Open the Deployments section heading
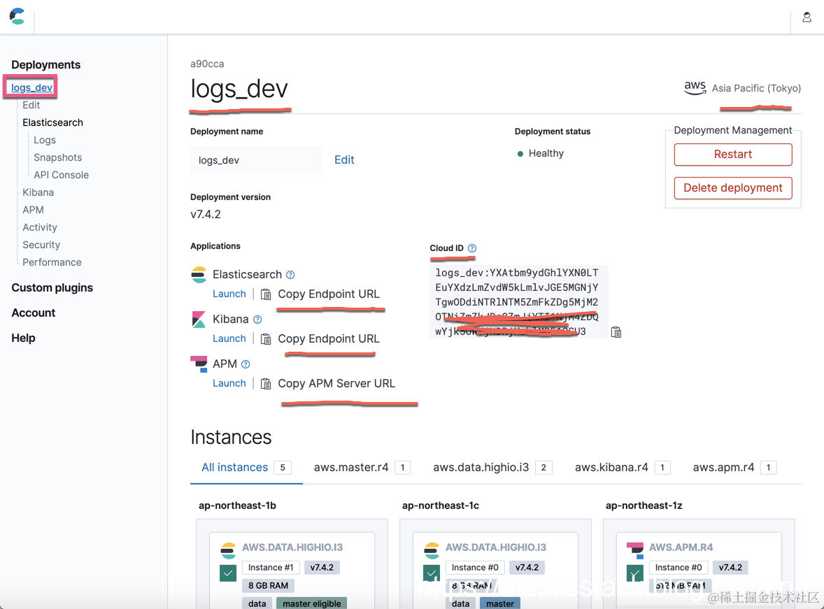The height and width of the screenshot is (609, 824). 45,64
